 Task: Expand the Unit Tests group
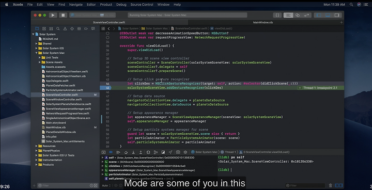(x=40, y=58)
